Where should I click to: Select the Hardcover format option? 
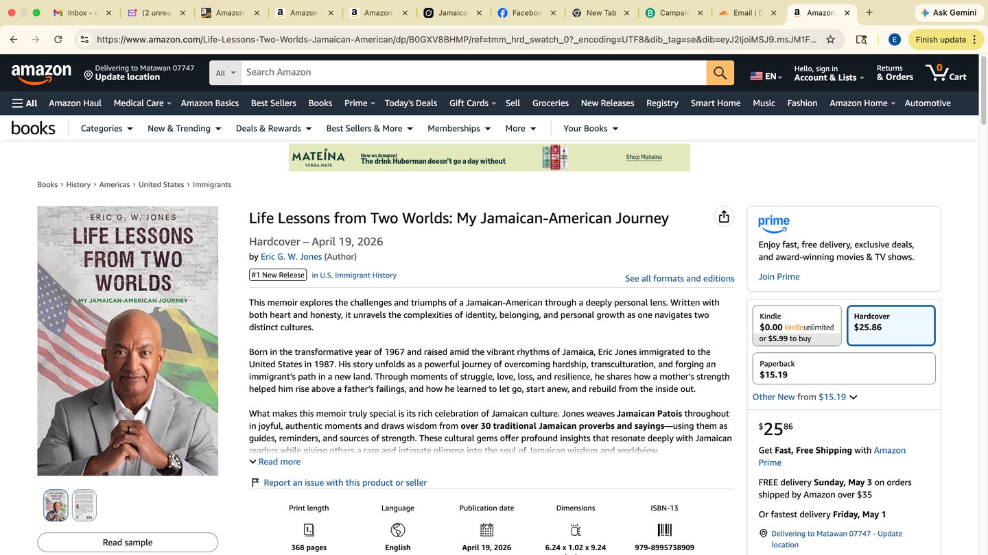click(x=891, y=325)
